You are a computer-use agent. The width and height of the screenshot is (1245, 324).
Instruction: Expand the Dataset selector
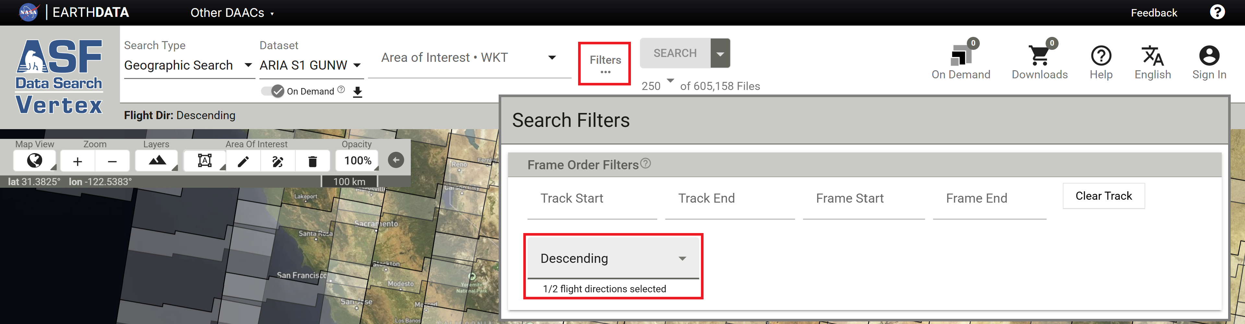pos(310,65)
